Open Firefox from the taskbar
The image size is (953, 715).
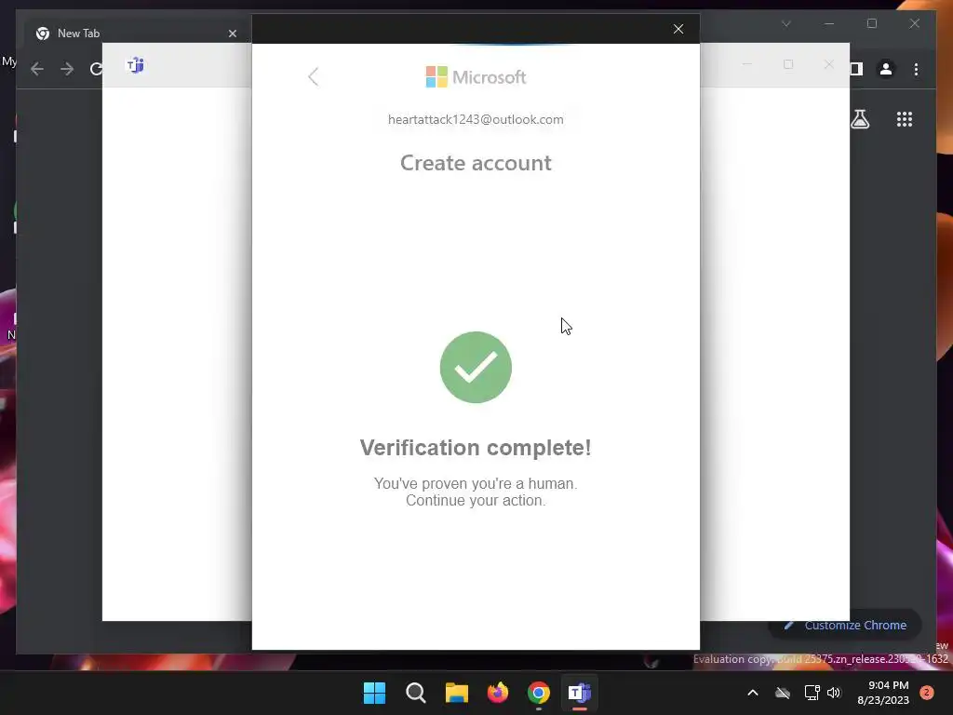pyautogui.click(x=498, y=693)
